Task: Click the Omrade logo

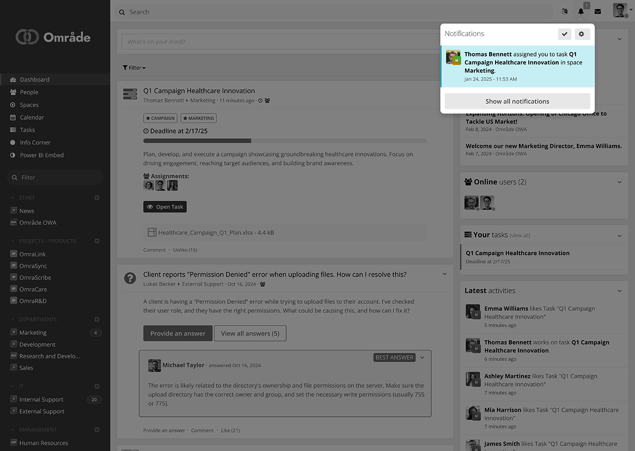Action: [54, 37]
